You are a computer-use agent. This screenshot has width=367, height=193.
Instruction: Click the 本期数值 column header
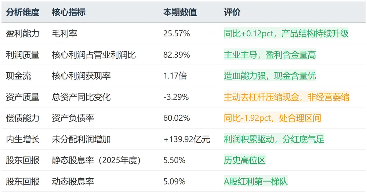pos(180,12)
